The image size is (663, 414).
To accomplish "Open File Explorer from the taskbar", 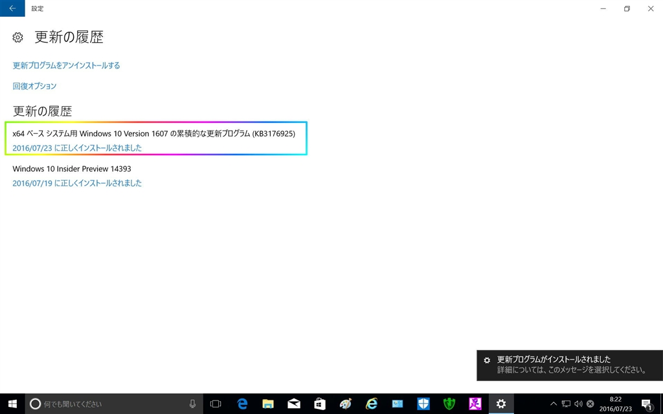I will tap(267, 404).
